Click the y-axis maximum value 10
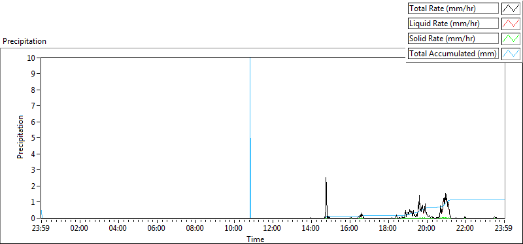The height and width of the screenshot is (244, 523). coord(31,58)
